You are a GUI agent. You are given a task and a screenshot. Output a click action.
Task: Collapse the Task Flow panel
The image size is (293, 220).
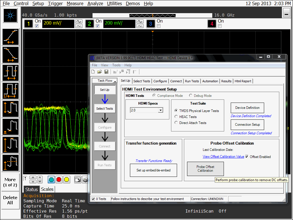115,81
